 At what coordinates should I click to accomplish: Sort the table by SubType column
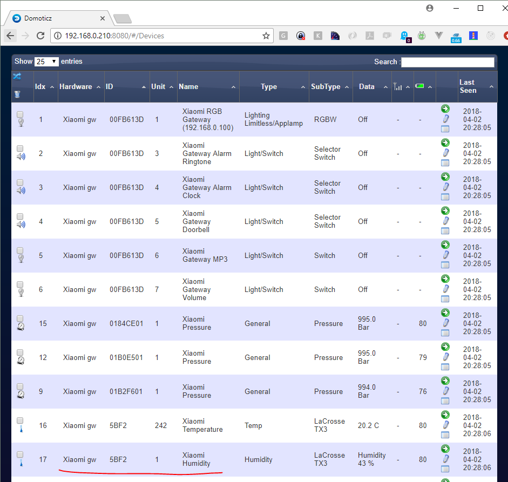click(x=331, y=87)
